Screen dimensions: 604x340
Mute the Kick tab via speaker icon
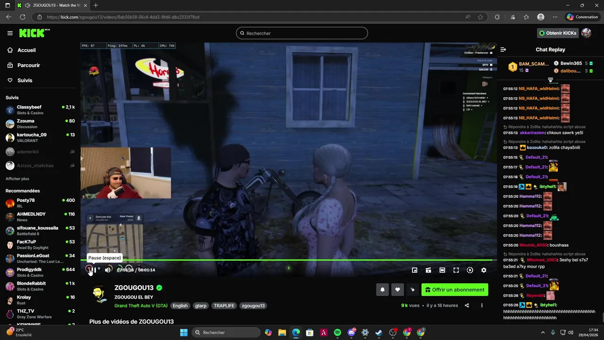click(27, 5)
